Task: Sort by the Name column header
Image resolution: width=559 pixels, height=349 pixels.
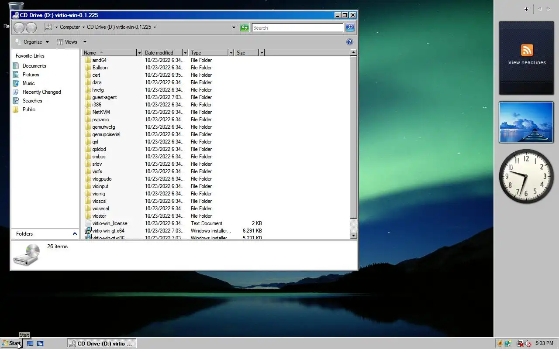Action: pos(109,53)
